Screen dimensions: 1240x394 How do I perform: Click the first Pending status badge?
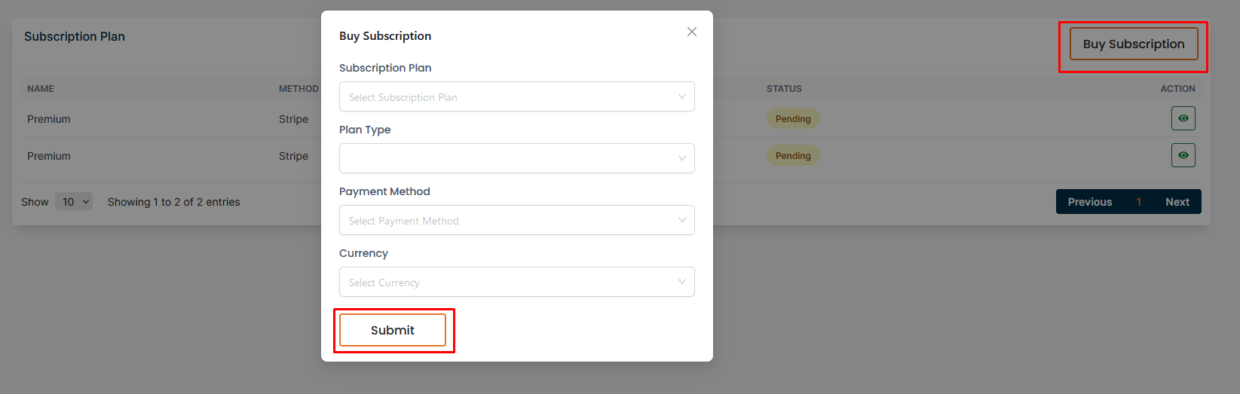click(793, 119)
